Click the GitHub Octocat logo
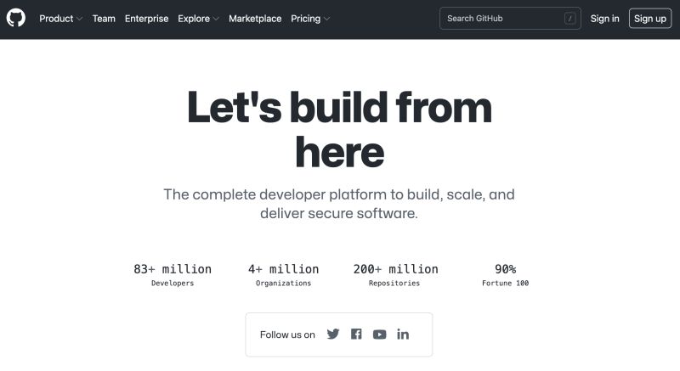 pos(16,18)
